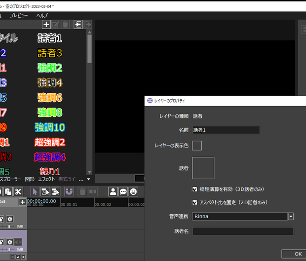
Task: Toggle the sound icon on the purple track
Action: (18, 242)
